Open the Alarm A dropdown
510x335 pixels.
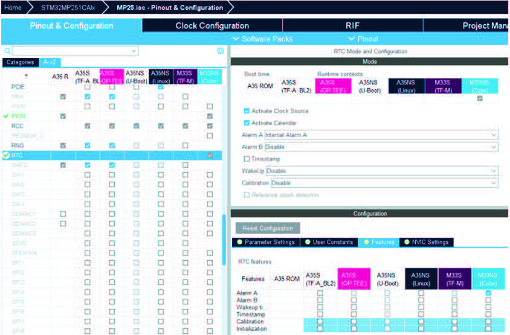tap(381, 135)
